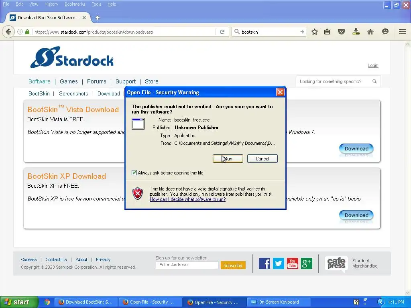Show bookmarks list icon in toolbar
The image size is (411, 308).
tap(327, 32)
